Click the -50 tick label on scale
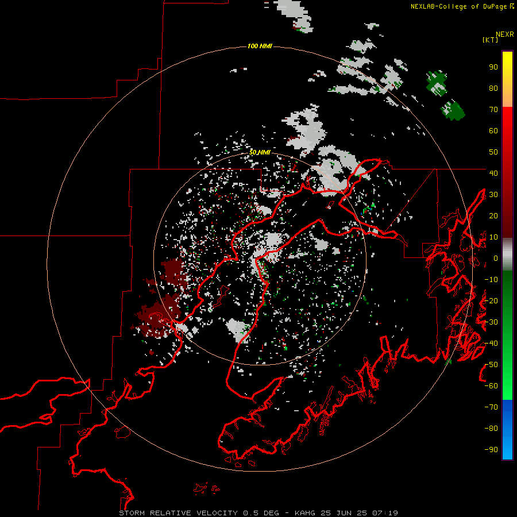This screenshot has height=517, width=517. coord(491,364)
